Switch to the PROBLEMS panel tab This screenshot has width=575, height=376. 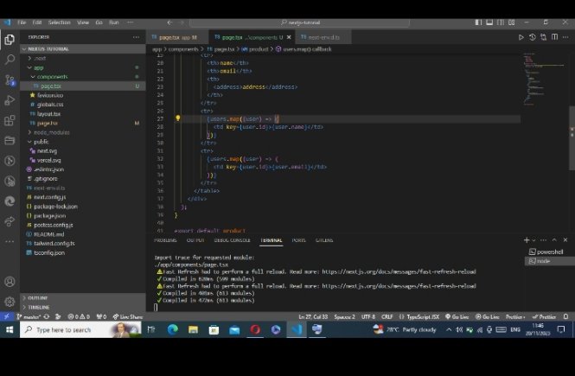pos(165,240)
